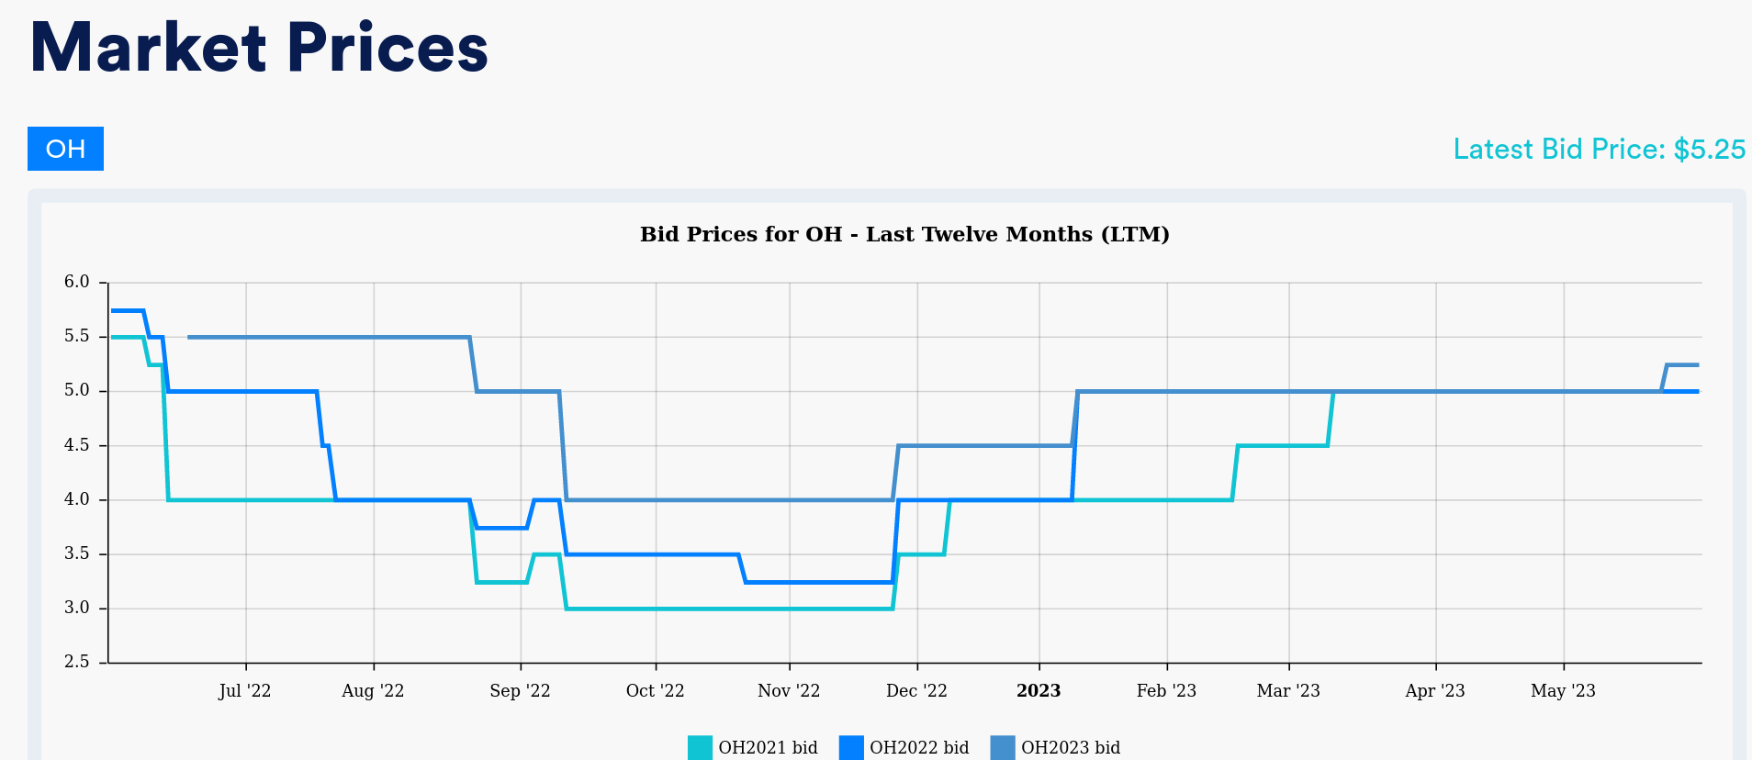Viewport: 1752px width, 760px height.
Task: Click the Latest Bid Price $5.25 text
Action: pos(1599,150)
